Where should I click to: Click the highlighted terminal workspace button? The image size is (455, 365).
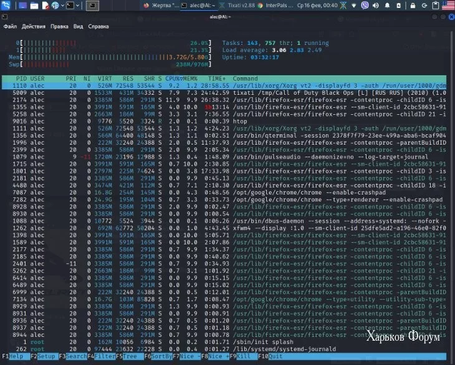[x=92, y=5]
